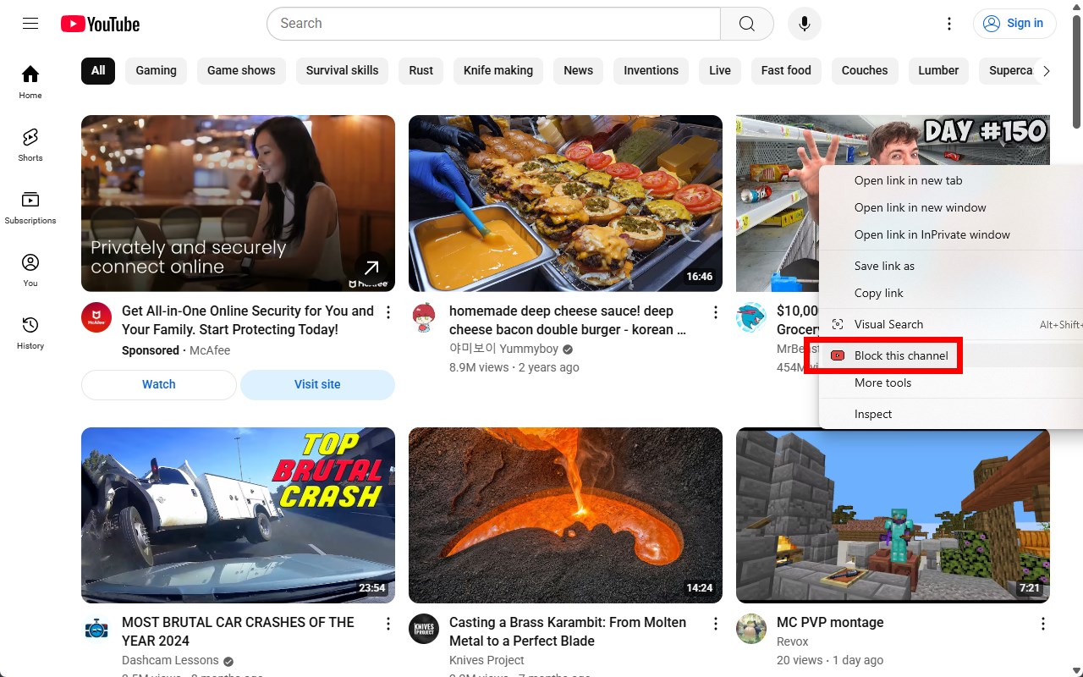Open the hamburger guide menu

click(x=30, y=24)
